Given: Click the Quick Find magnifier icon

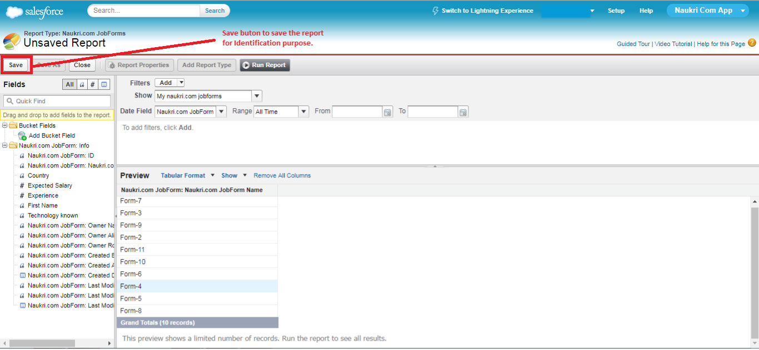Looking at the screenshot, I should pyautogui.click(x=11, y=101).
